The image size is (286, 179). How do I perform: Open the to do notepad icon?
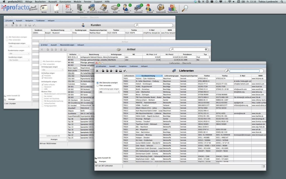[56, 8]
